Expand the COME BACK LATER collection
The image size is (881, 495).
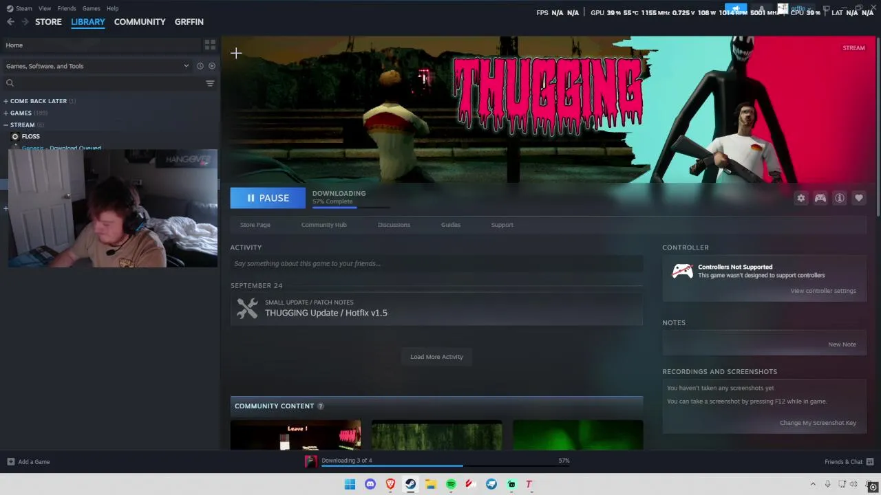[x=6, y=101]
